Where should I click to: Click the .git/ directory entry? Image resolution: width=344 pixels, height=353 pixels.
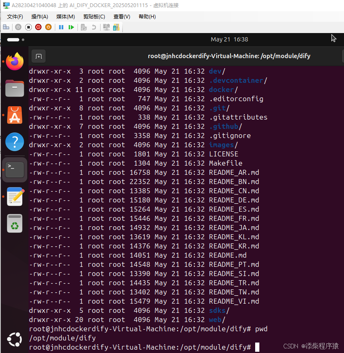[219, 108]
